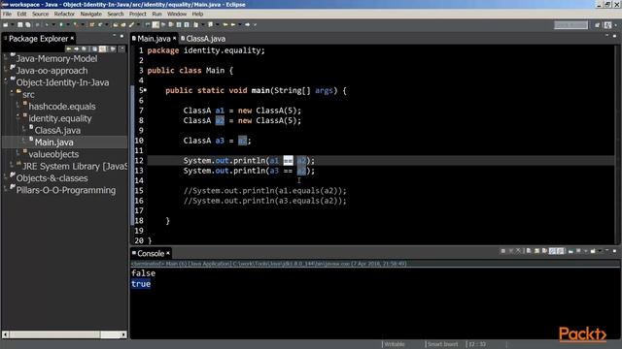Open the Run button dropdown arrow
Viewport: 622px width, 349px height.
tap(68, 24)
